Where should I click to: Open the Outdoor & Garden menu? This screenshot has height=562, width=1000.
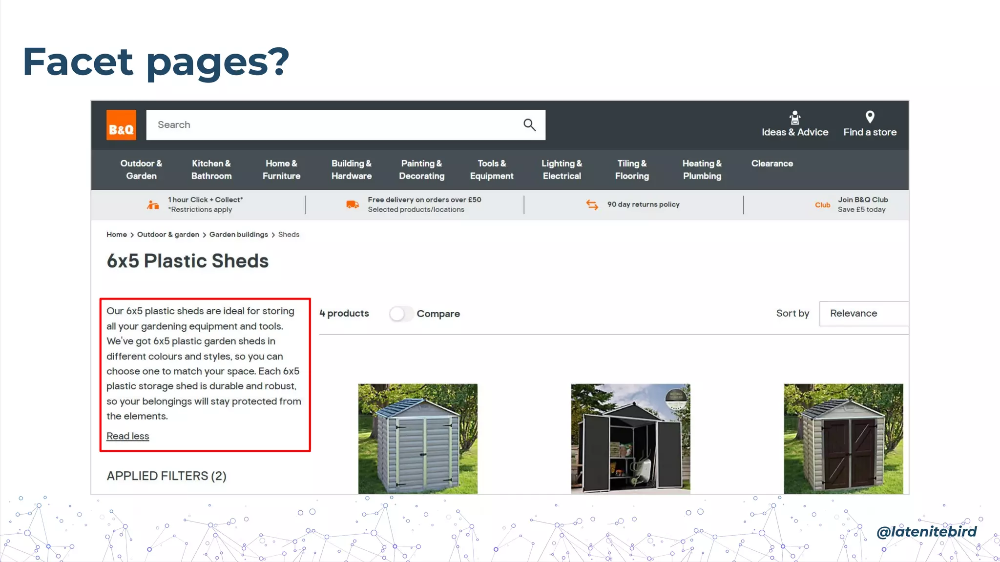point(141,170)
